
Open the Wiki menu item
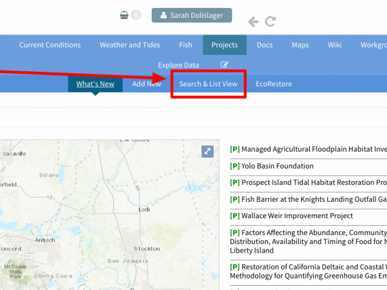pos(334,45)
